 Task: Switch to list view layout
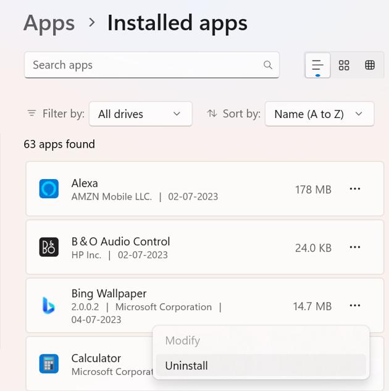click(317, 65)
